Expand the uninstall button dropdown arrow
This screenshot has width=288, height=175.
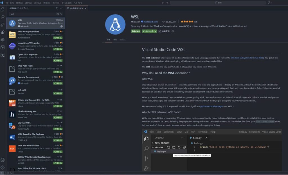(x=156, y=31)
